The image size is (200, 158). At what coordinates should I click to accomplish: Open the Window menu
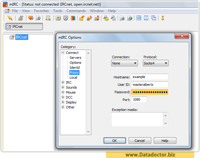coord(97,11)
